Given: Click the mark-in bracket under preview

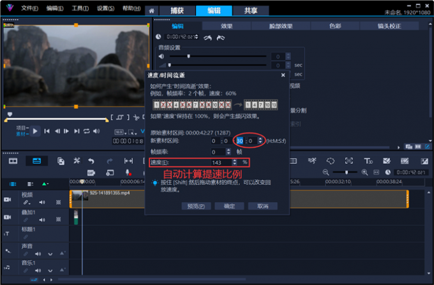Looking at the screenshot, I should pos(112,117).
